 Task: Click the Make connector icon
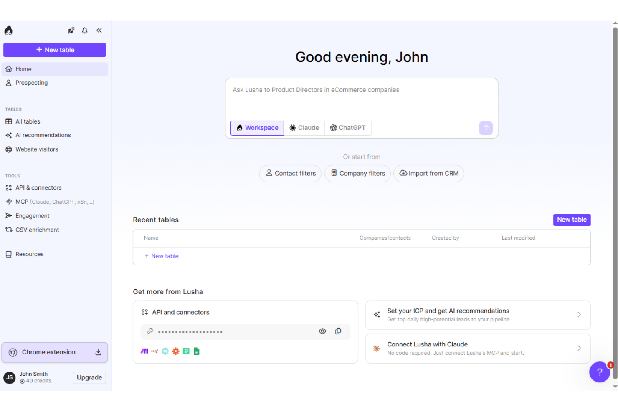tap(144, 351)
